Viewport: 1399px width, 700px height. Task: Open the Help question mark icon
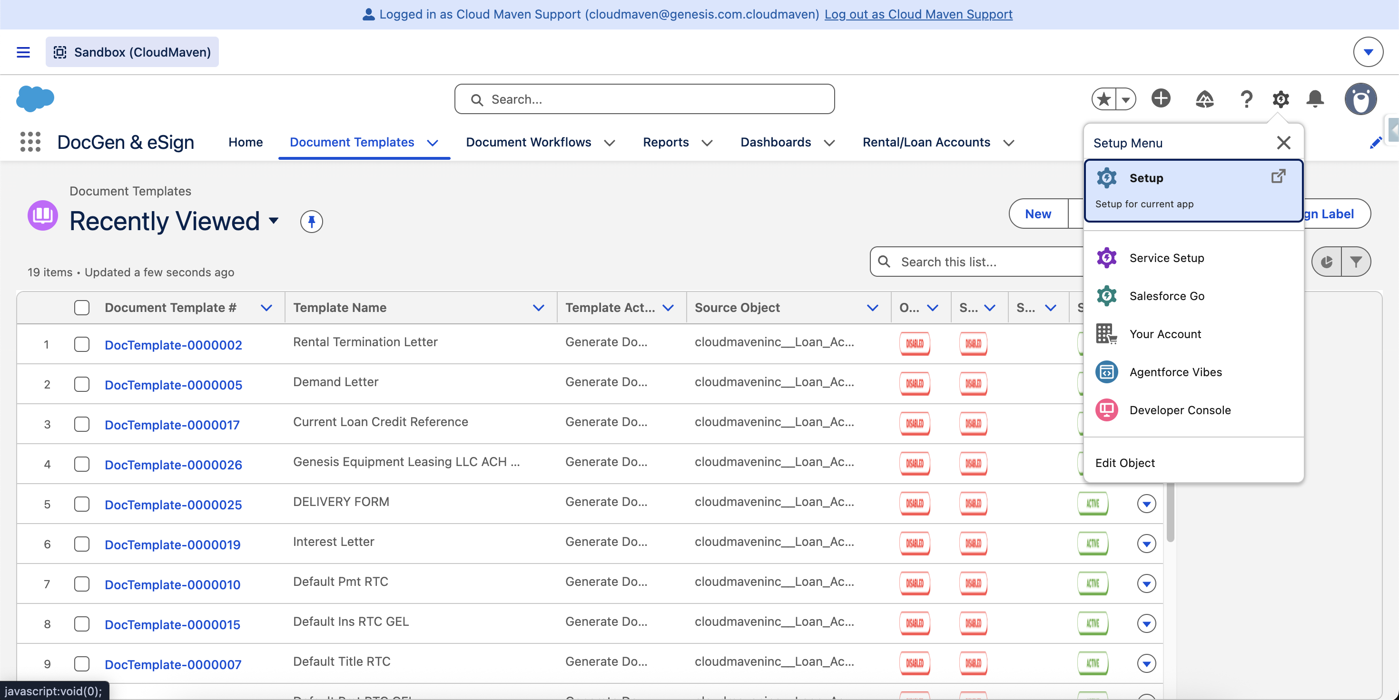1246,99
